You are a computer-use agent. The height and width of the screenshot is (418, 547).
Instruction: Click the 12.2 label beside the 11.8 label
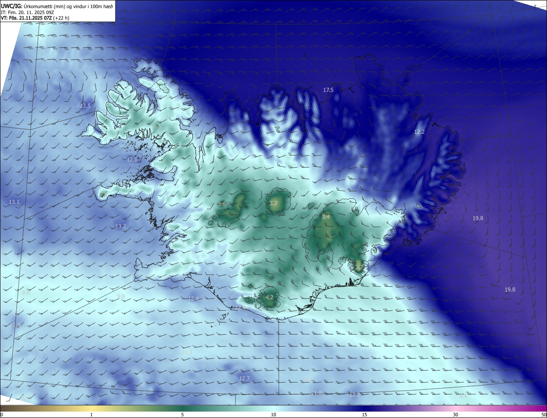[355, 394]
